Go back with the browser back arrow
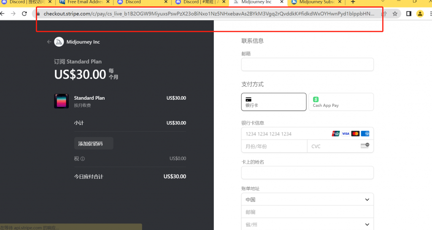The height and width of the screenshot is (230, 432). tap(2, 13)
